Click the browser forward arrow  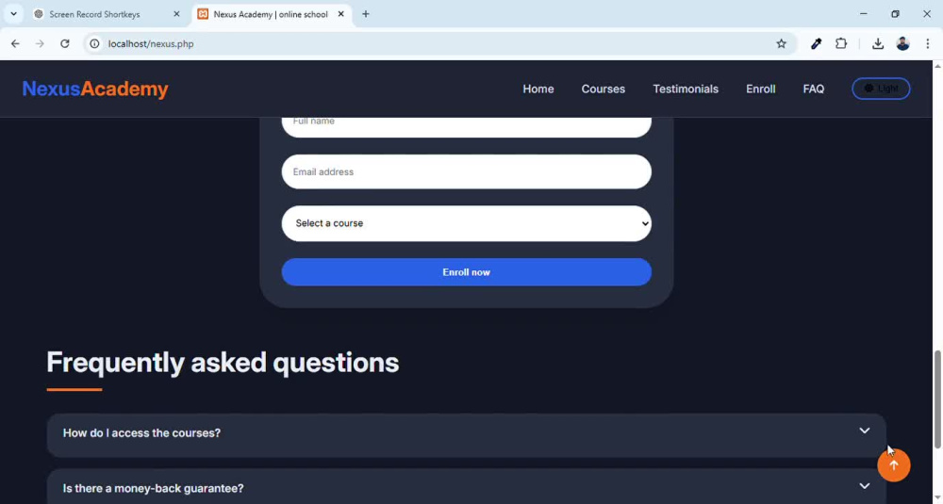(x=40, y=44)
